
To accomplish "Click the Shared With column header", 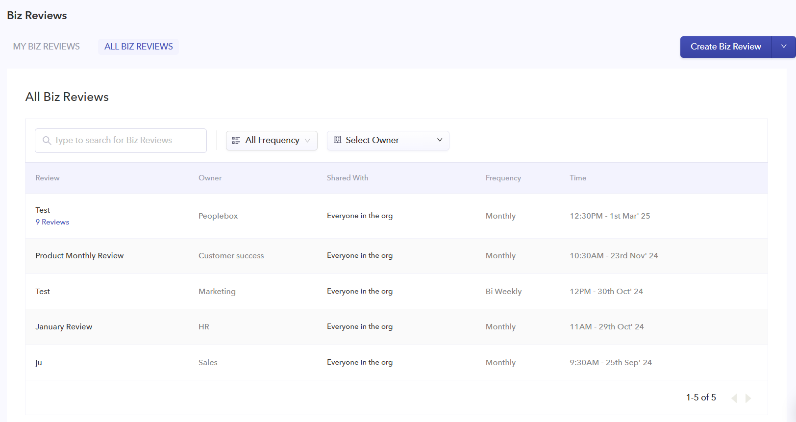I will pyautogui.click(x=348, y=178).
